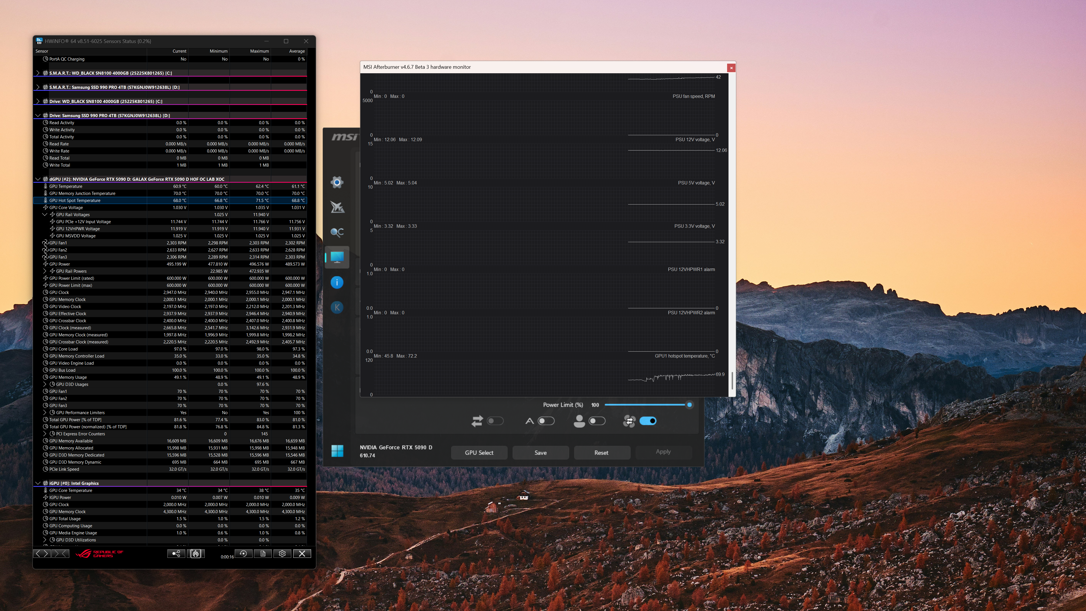
Task: Click the lightning icon on GPU Core Voltage row
Action: point(46,207)
